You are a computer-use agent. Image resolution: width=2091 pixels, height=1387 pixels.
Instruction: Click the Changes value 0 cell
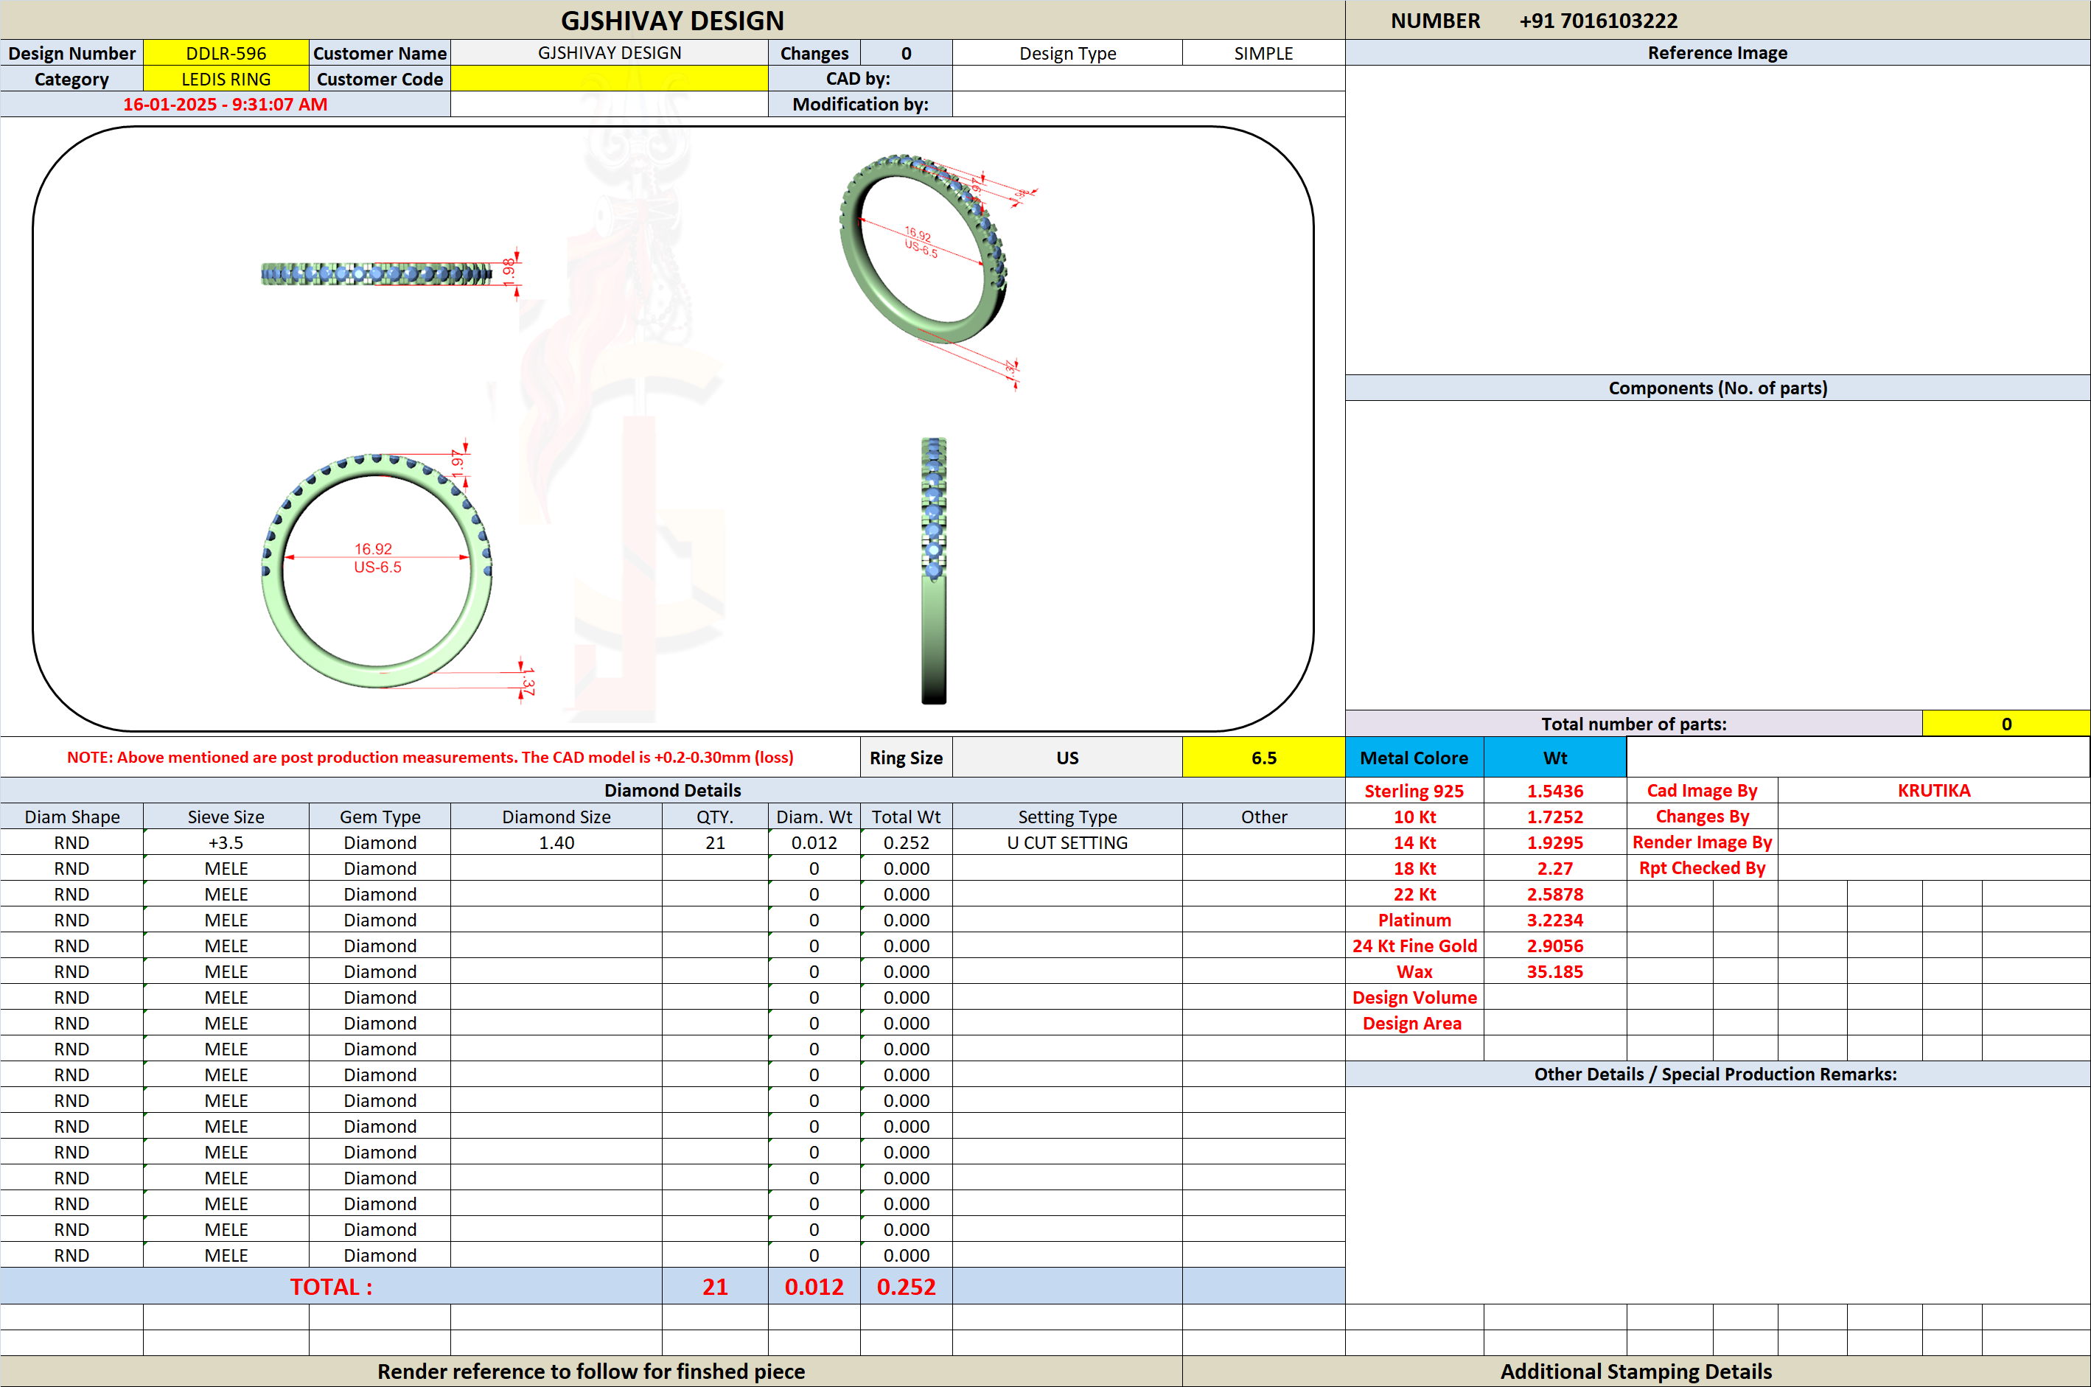(906, 53)
